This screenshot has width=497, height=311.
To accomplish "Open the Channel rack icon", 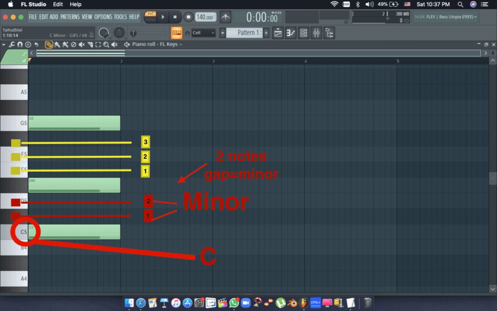I will point(304,33).
